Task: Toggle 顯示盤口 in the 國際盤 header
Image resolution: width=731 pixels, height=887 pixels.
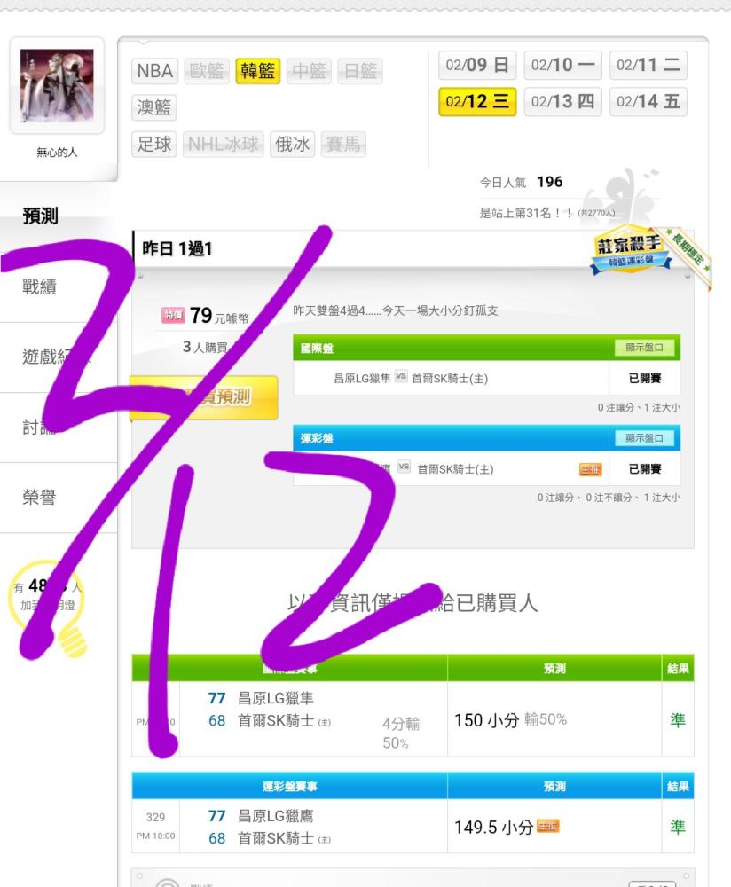Action: 644,348
